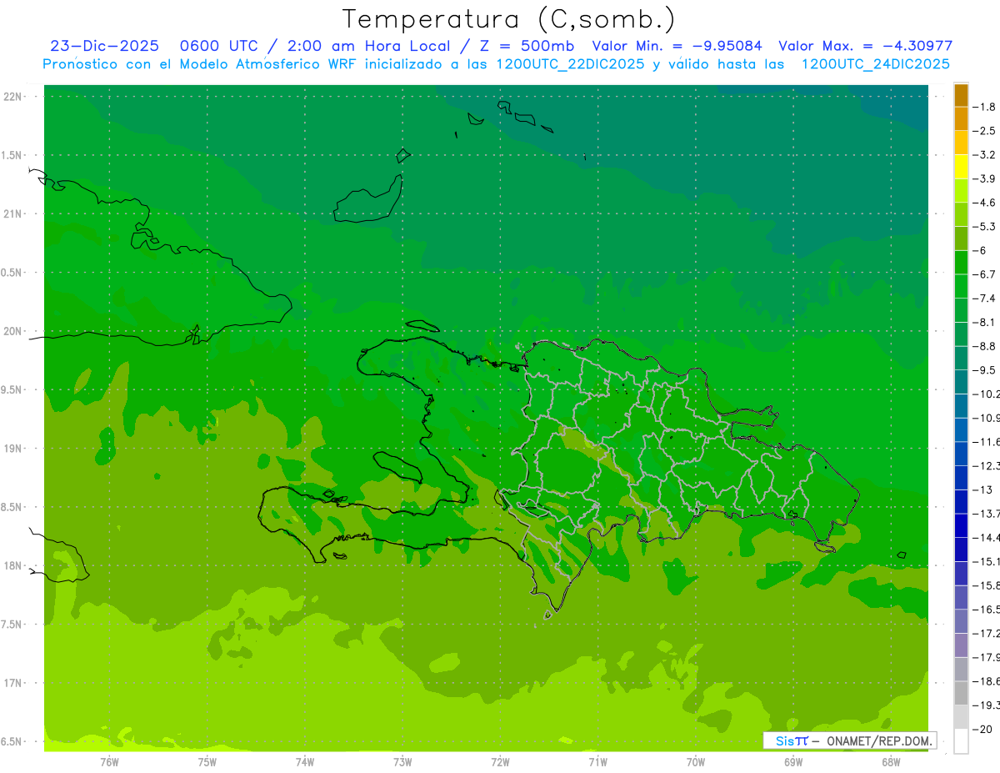Click the -8.8 colorbar value
The image size is (1000, 773).
click(x=984, y=346)
